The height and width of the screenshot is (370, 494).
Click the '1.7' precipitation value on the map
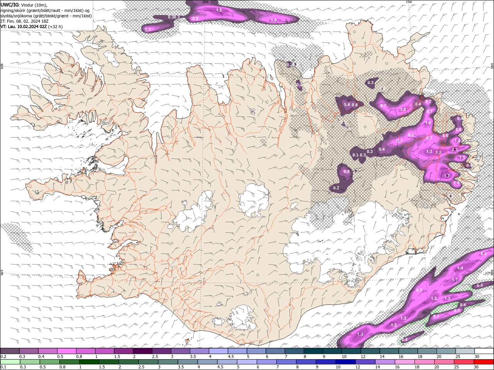click(x=447, y=176)
